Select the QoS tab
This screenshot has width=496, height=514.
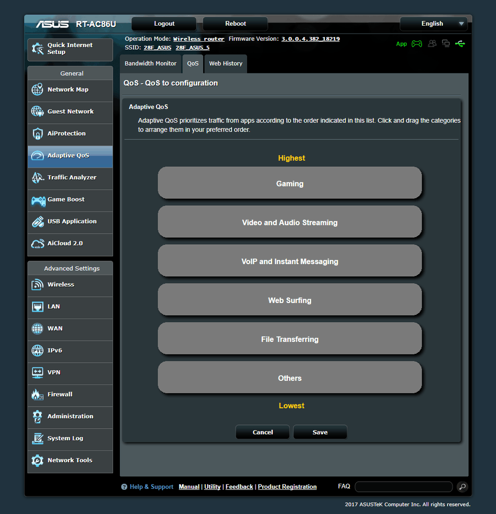(193, 64)
